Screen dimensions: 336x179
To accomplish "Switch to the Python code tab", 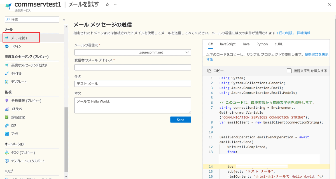I will coord(262,44).
